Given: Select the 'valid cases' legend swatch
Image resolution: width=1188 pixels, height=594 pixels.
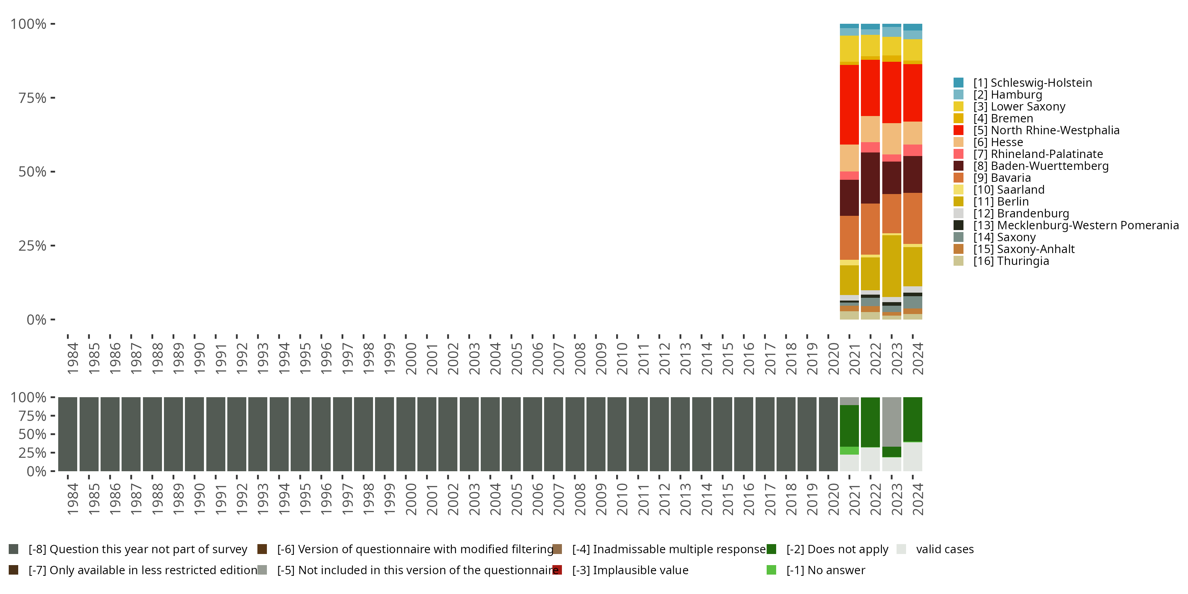Looking at the screenshot, I should pyautogui.click(x=901, y=549).
